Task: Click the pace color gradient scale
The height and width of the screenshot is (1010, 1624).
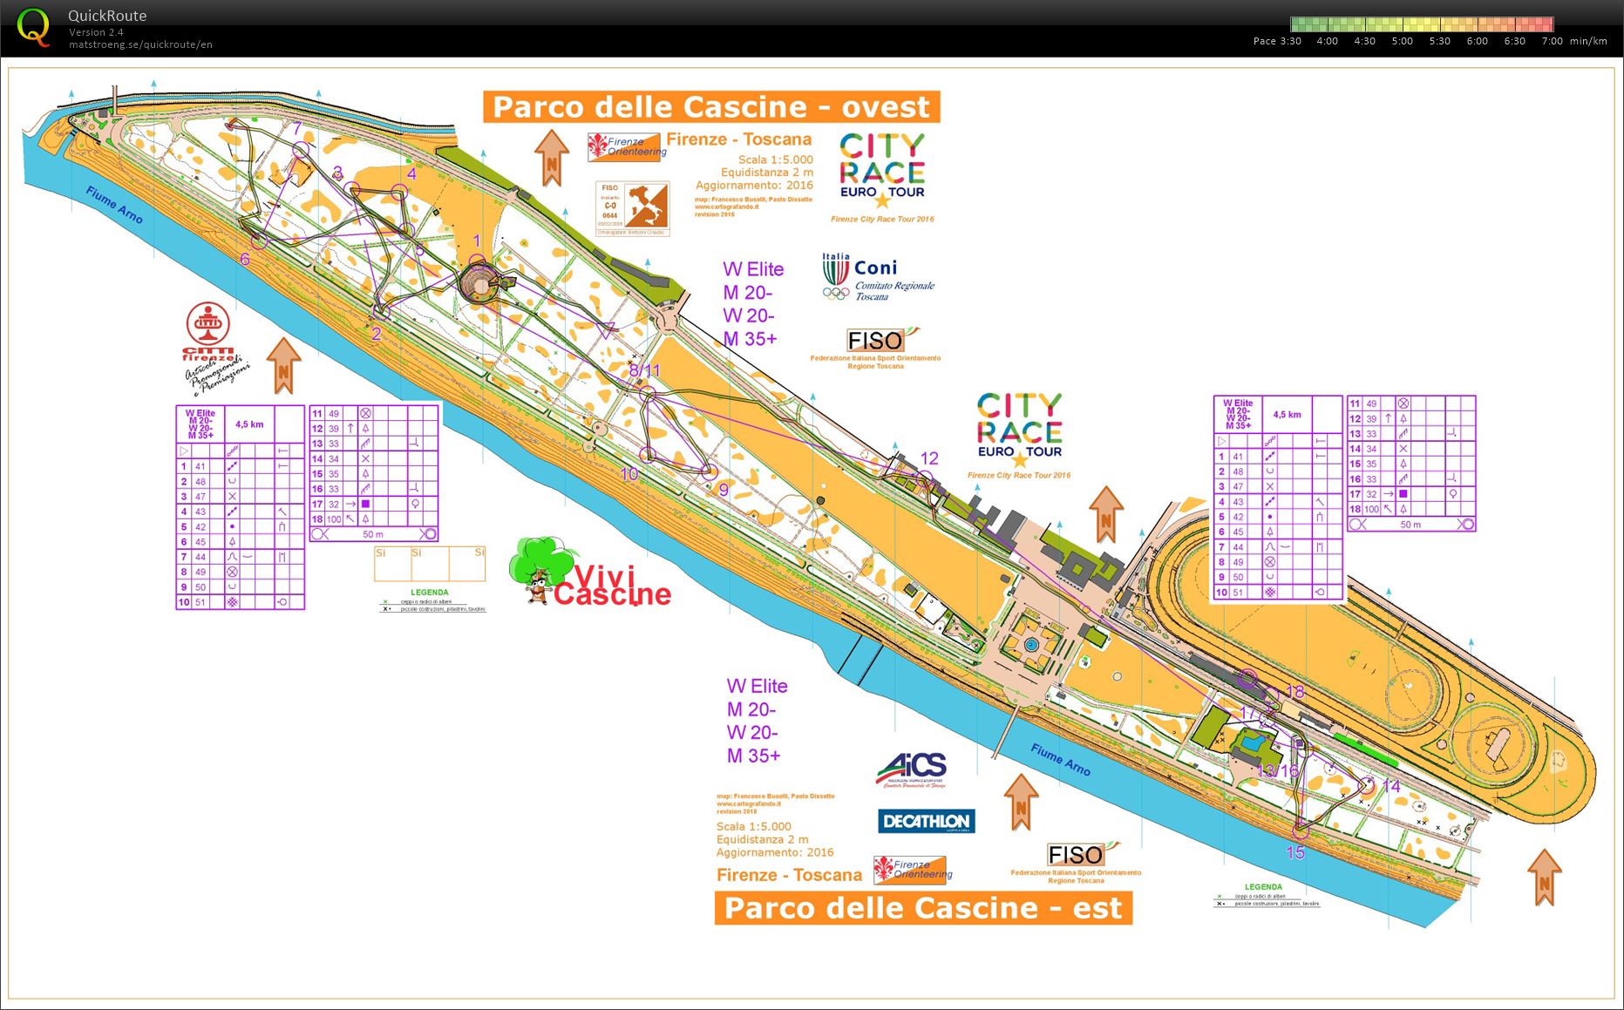Action: (x=1421, y=24)
